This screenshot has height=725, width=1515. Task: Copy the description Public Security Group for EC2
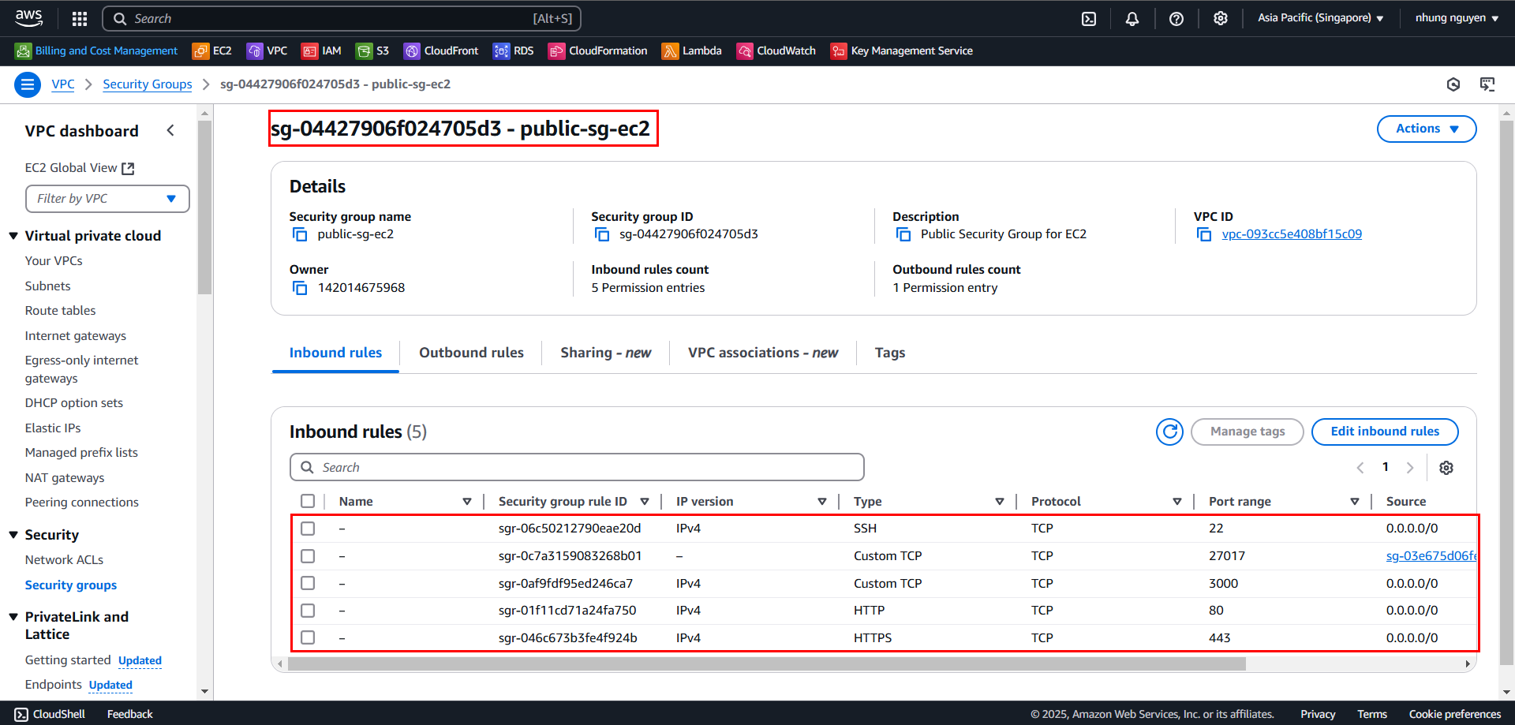tap(903, 234)
